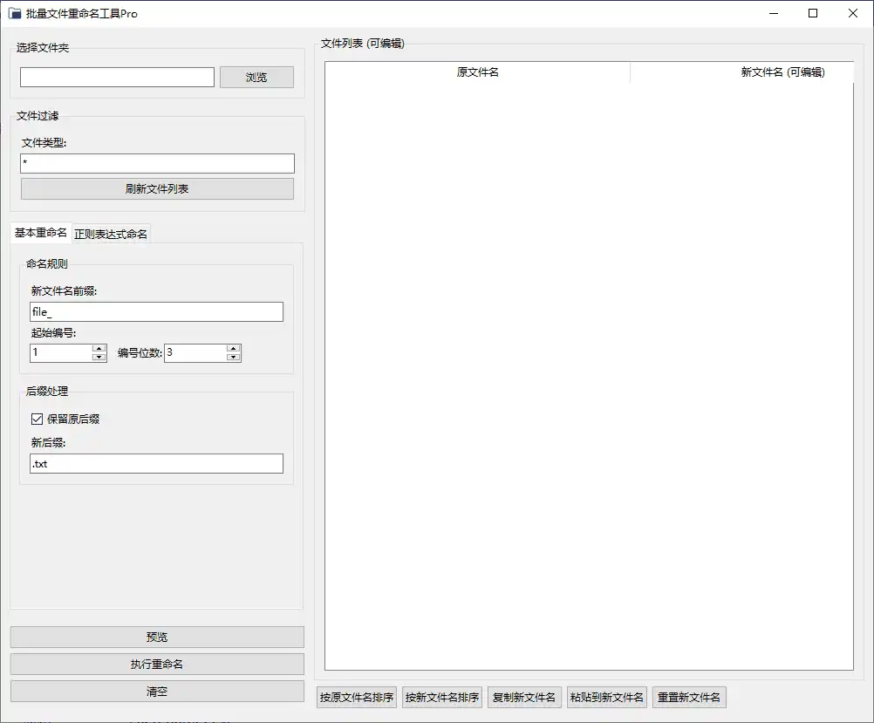Image resolution: width=874 pixels, height=723 pixels.
Task: Click the 浏览 button to pick a folder
Action: tap(256, 77)
